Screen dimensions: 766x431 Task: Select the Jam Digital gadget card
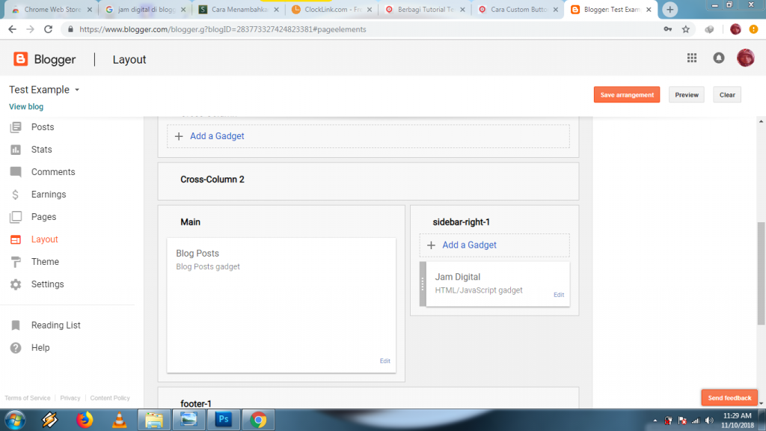click(x=494, y=284)
